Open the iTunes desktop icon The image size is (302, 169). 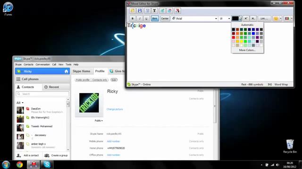[x=8, y=9]
